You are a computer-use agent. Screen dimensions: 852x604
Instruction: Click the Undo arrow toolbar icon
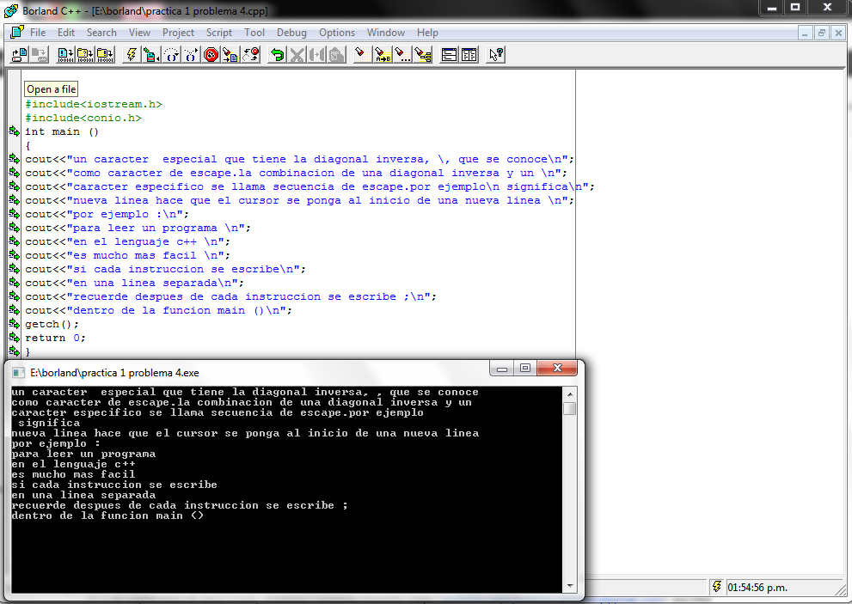(277, 54)
